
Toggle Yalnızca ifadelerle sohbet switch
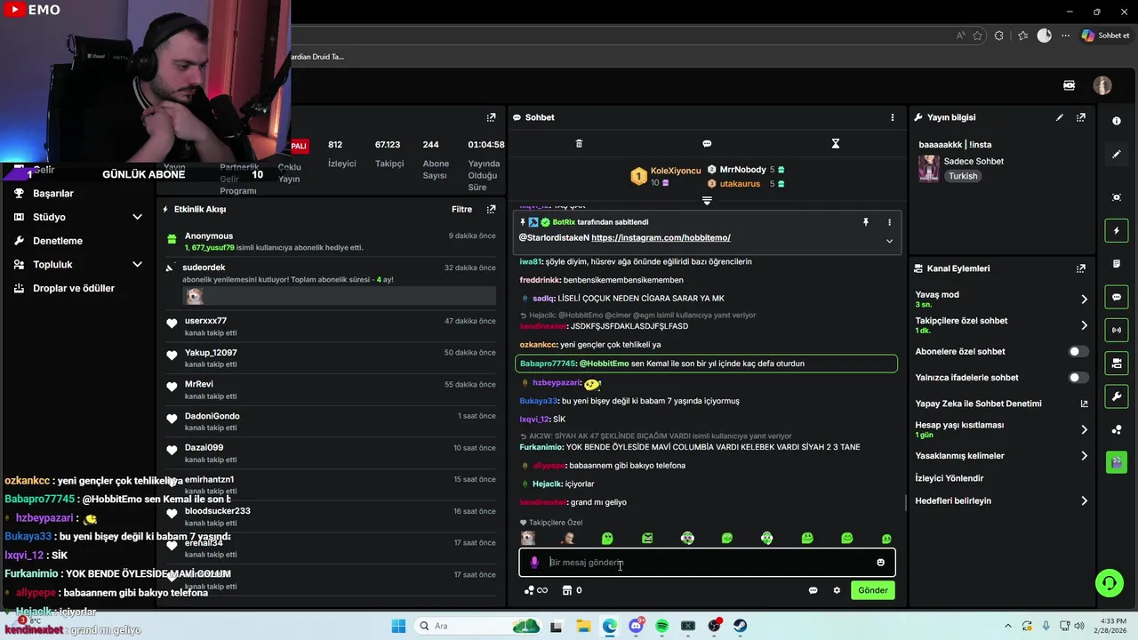point(1078,378)
